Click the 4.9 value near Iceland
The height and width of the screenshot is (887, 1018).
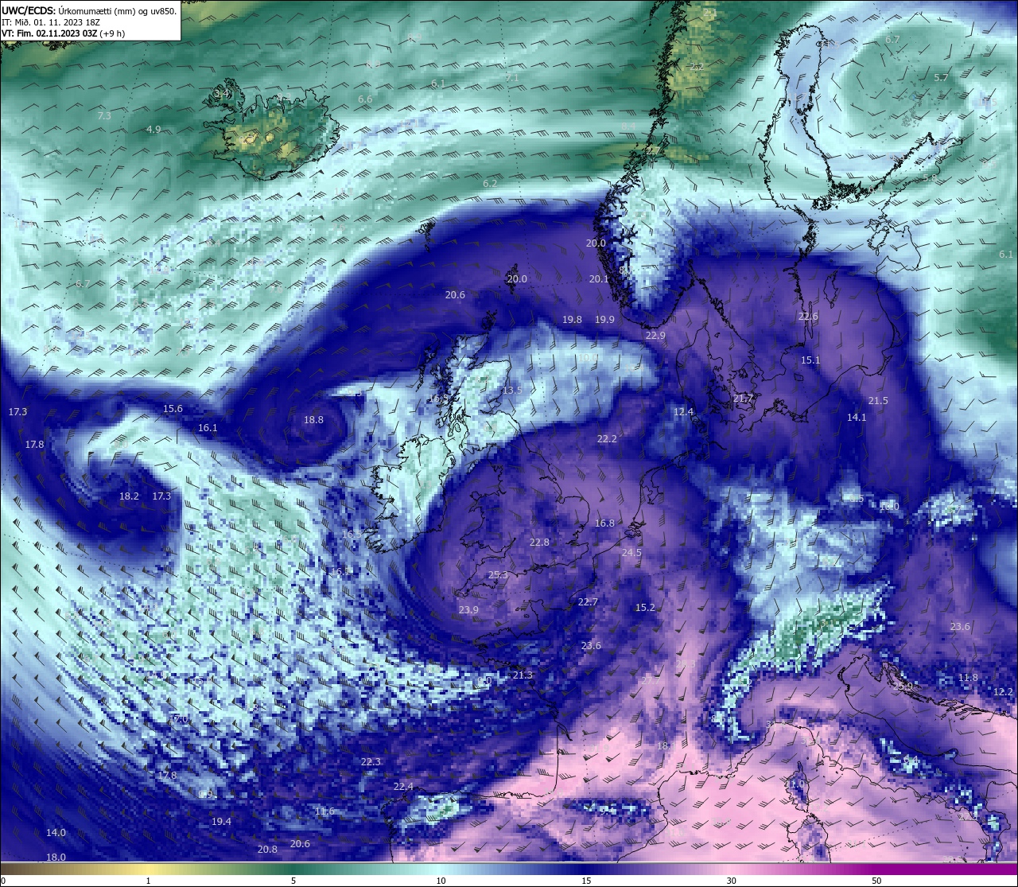[x=153, y=129]
